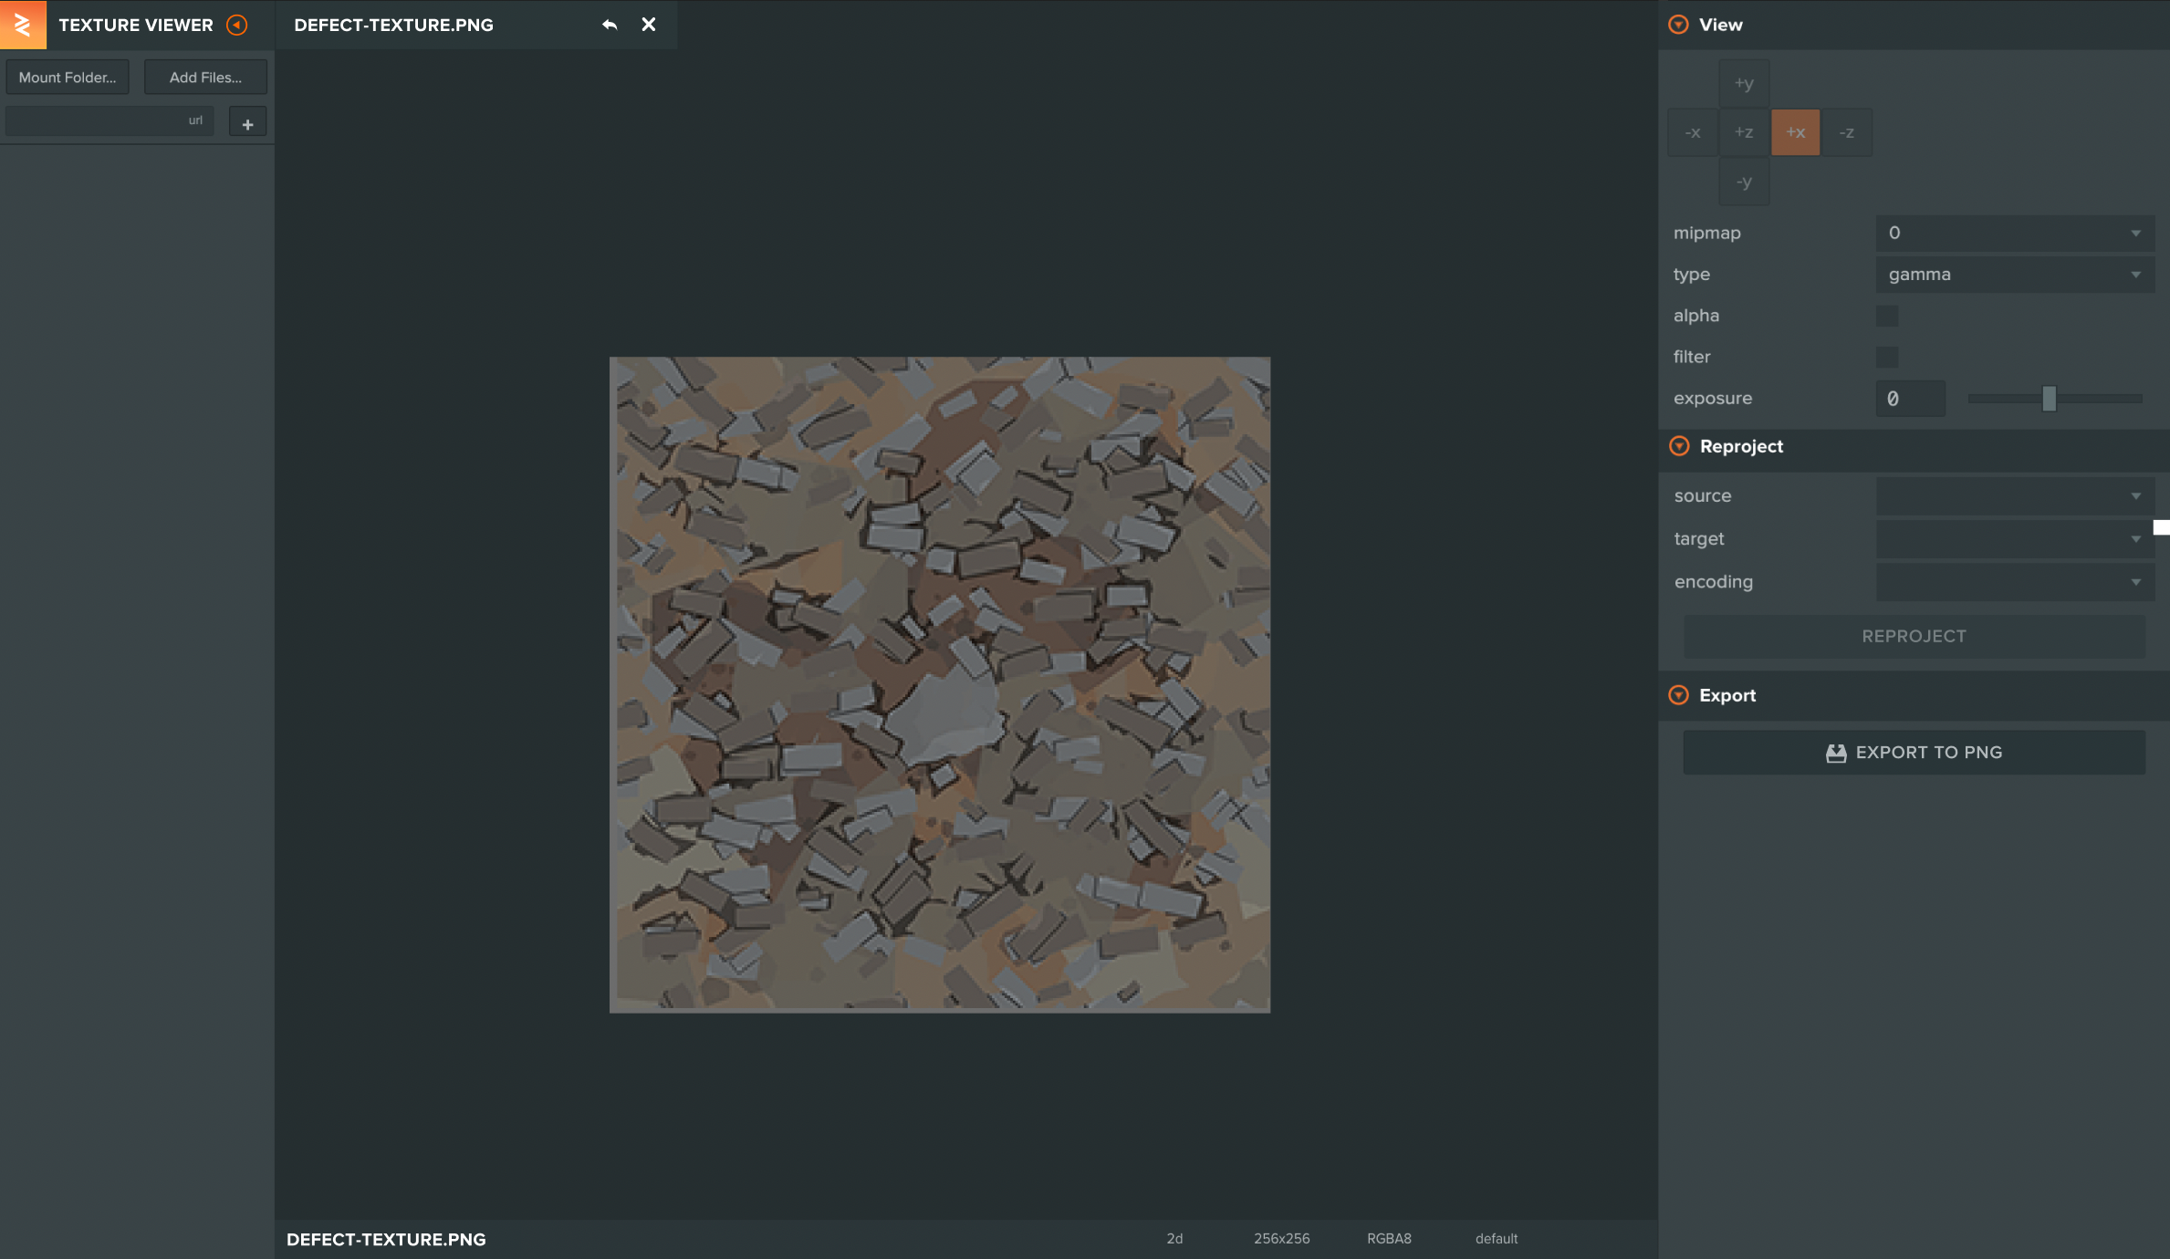Collapse the View section
The height and width of the screenshot is (1259, 2170).
pyautogui.click(x=1677, y=25)
